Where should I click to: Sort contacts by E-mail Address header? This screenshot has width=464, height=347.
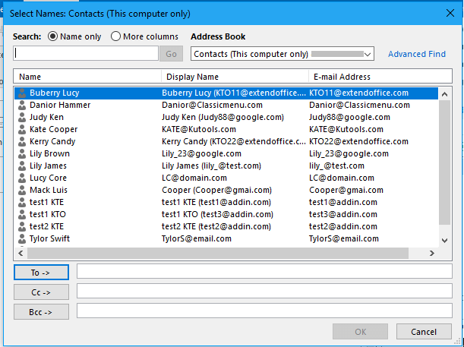click(380, 77)
